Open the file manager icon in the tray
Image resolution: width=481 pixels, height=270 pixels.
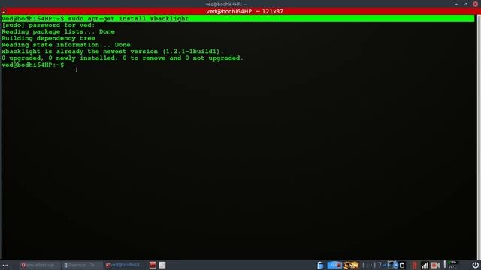pos(320,265)
